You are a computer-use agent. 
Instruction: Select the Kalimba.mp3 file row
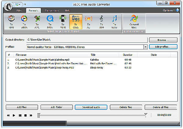[x=91, y=60]
